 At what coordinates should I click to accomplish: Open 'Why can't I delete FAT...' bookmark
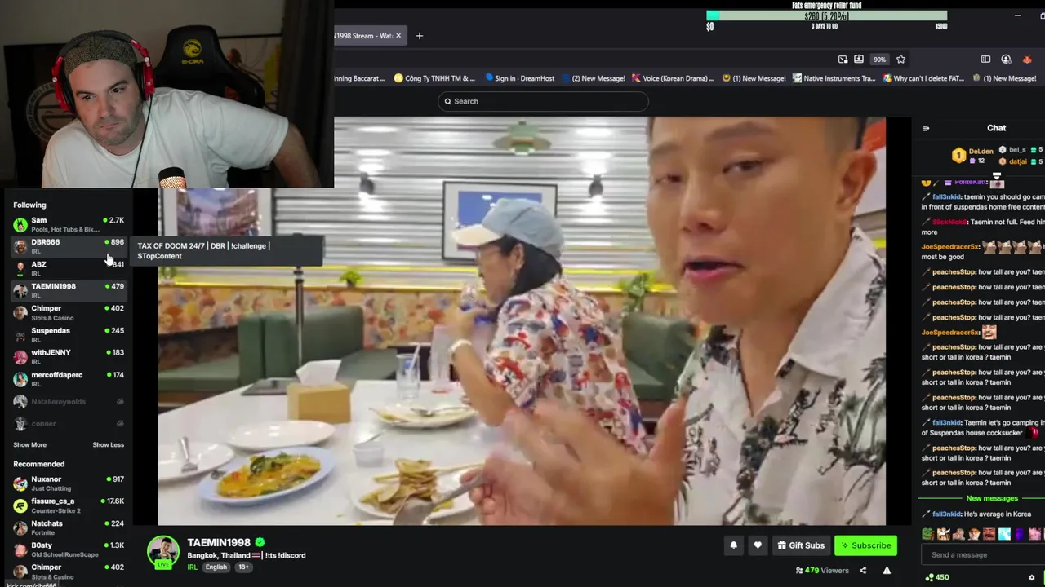[x=925, y=78]
